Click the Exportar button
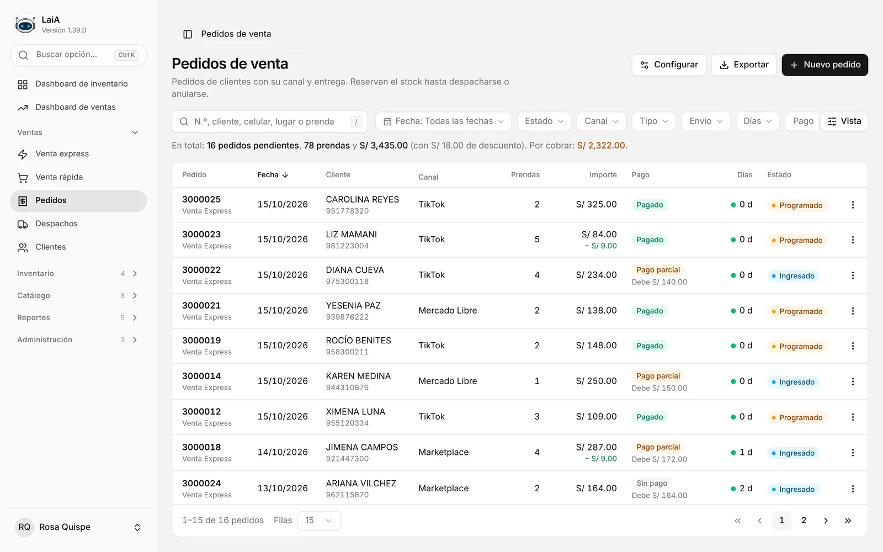The image size is (883, 552). [x=744, y=65]
